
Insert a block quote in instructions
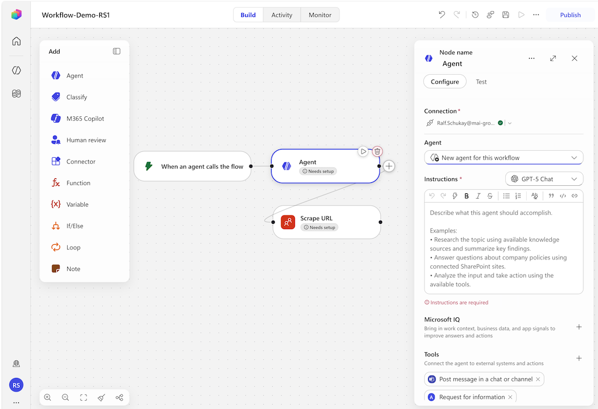[551, 196]
